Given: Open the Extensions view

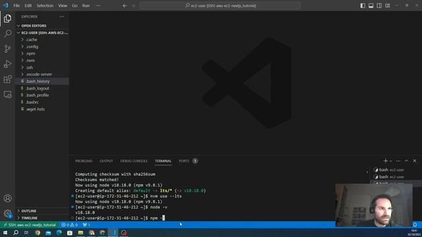Looking at the screenshot, I should tap(7, 79).
